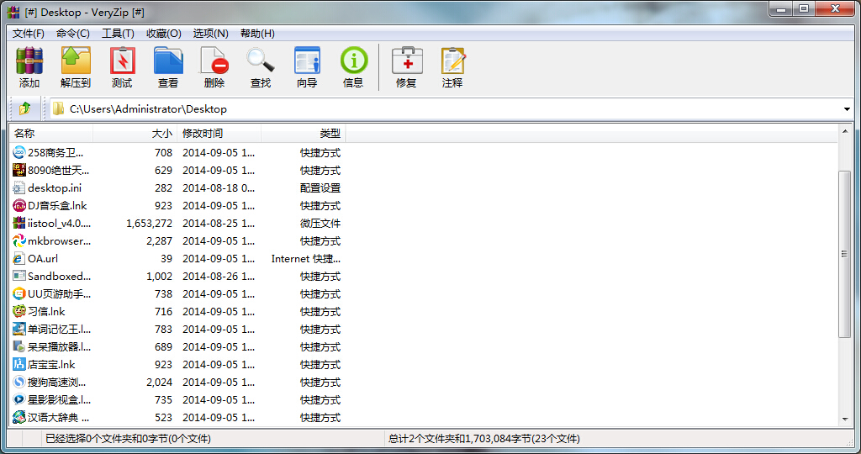Viewport: 861px width, 454px height.
Task: Open the 工具(T) menu
Action: point(118,34)
